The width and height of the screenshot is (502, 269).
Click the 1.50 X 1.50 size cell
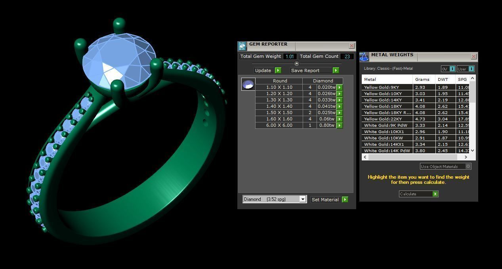pyautogui.click(x=279, y=113)
